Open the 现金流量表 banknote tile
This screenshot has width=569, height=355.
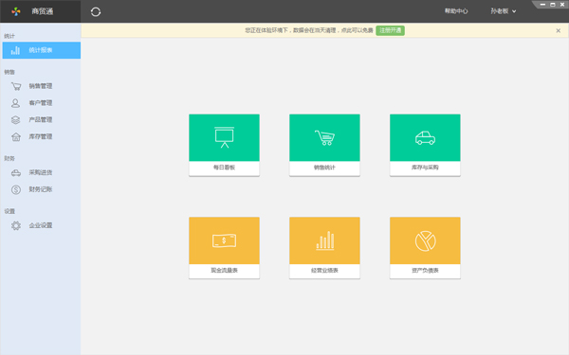pos(224,248)
